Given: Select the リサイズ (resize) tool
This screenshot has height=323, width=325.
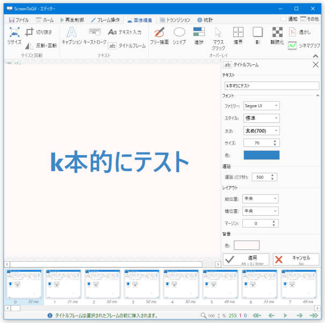Looking at the screenshot, I should [14, 35].
